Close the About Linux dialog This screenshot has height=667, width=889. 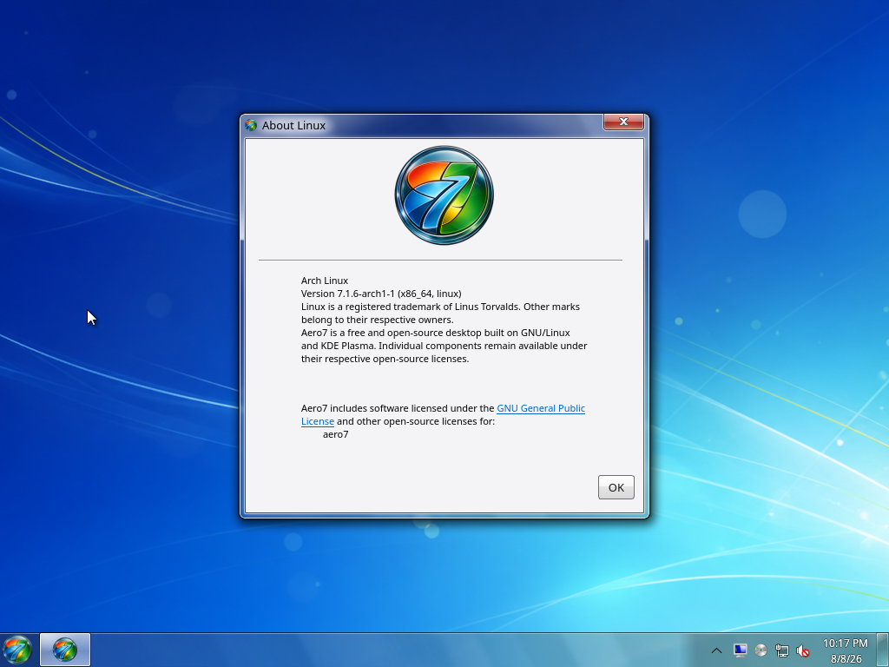click(623, 122)
